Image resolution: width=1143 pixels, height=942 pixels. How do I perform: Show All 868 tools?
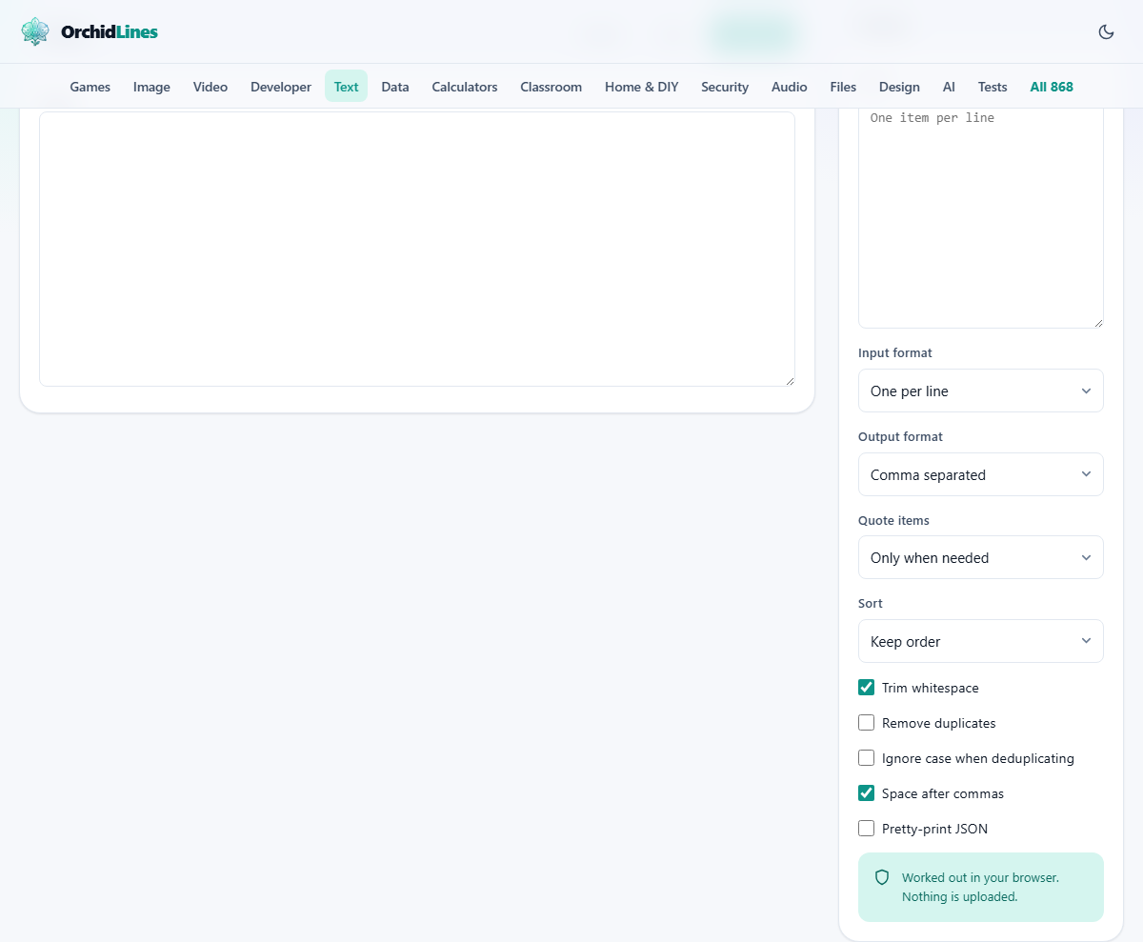tap(1052, 87)
